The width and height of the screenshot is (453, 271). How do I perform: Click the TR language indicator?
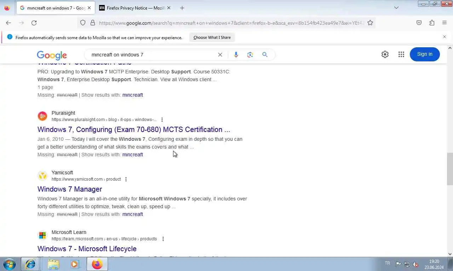[x=388, y=263]
